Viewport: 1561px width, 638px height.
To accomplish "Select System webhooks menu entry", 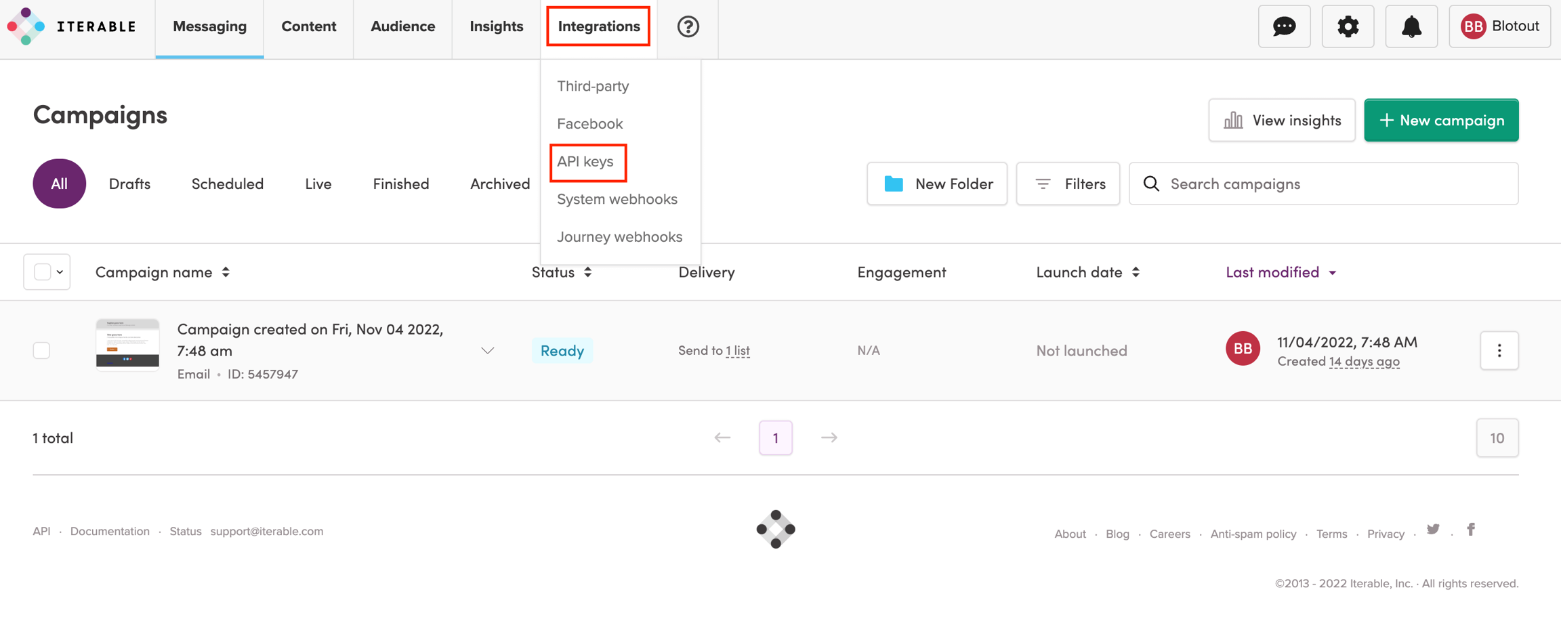I will point(617,199).
